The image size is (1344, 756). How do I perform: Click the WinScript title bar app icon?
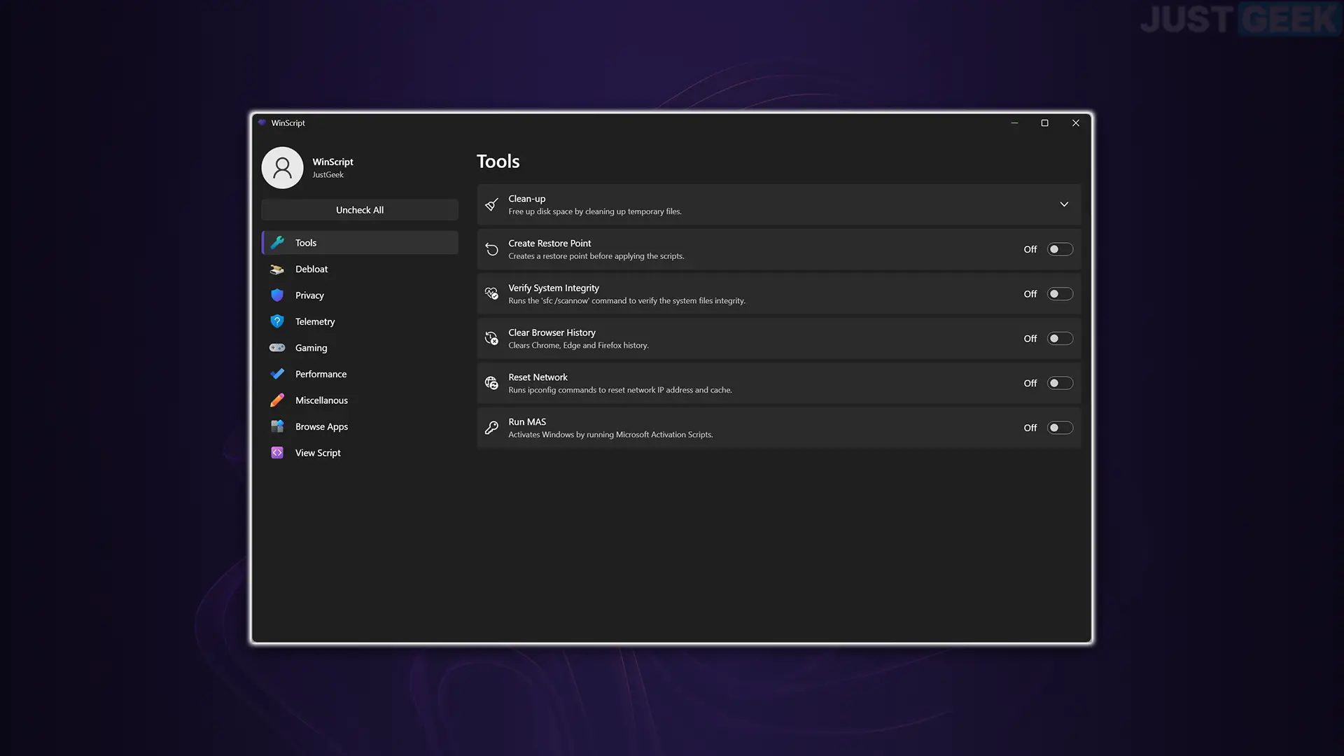pyautogui.click(x=262, y=122)
